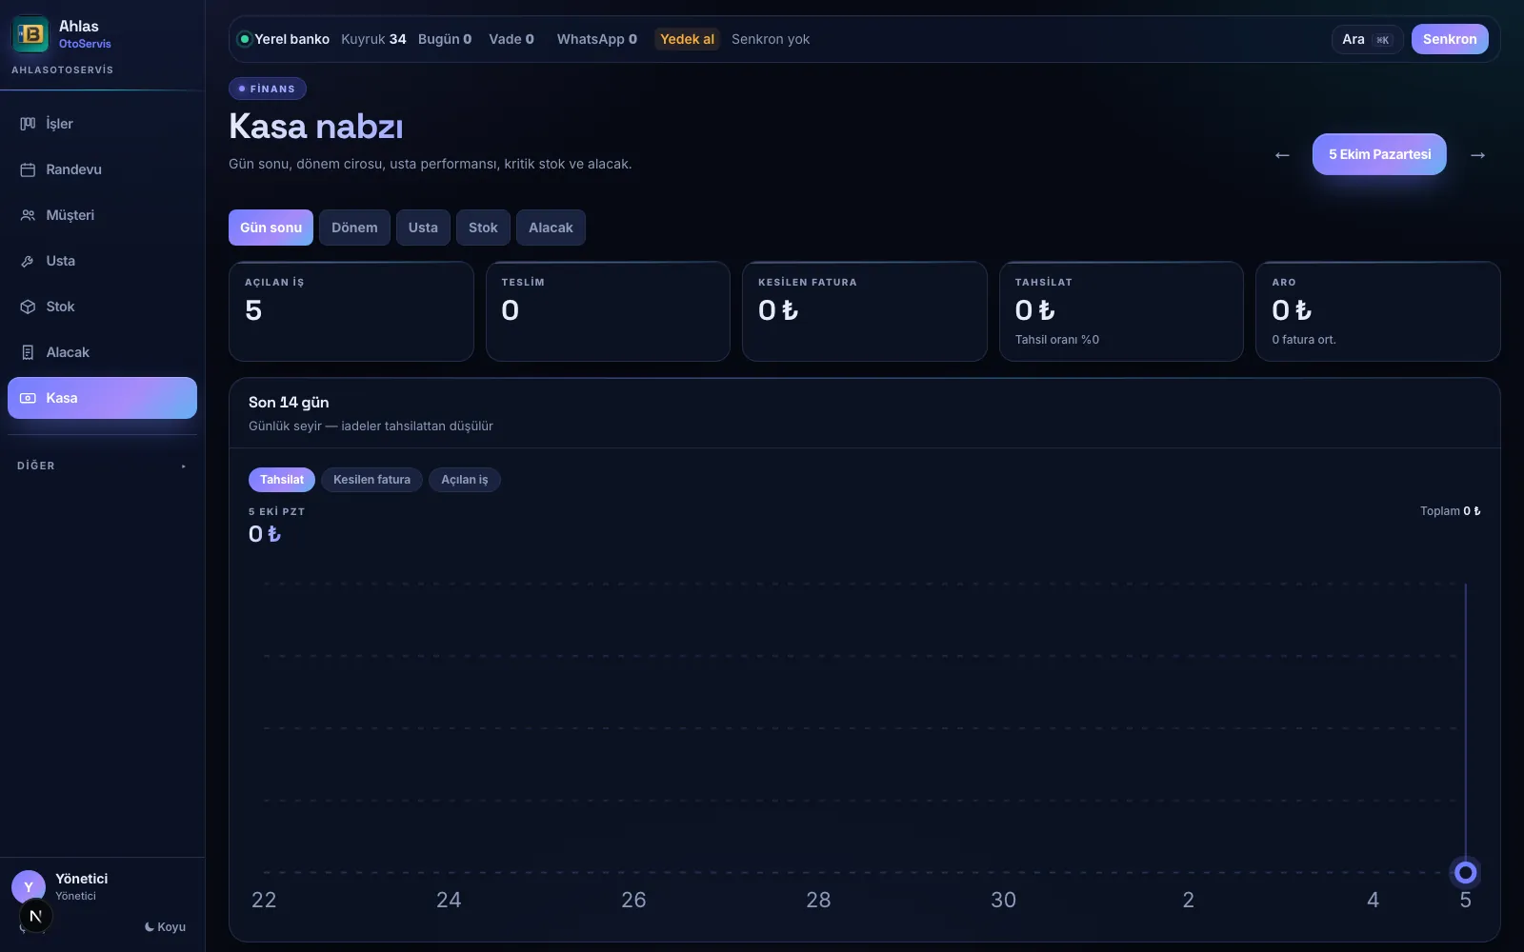The image size is (1524, 952).
Task: Click the Usta wrench icon
Action: [x=28, y=261]
